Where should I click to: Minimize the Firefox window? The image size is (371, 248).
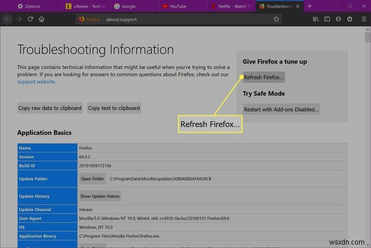[x=336, y=6]
